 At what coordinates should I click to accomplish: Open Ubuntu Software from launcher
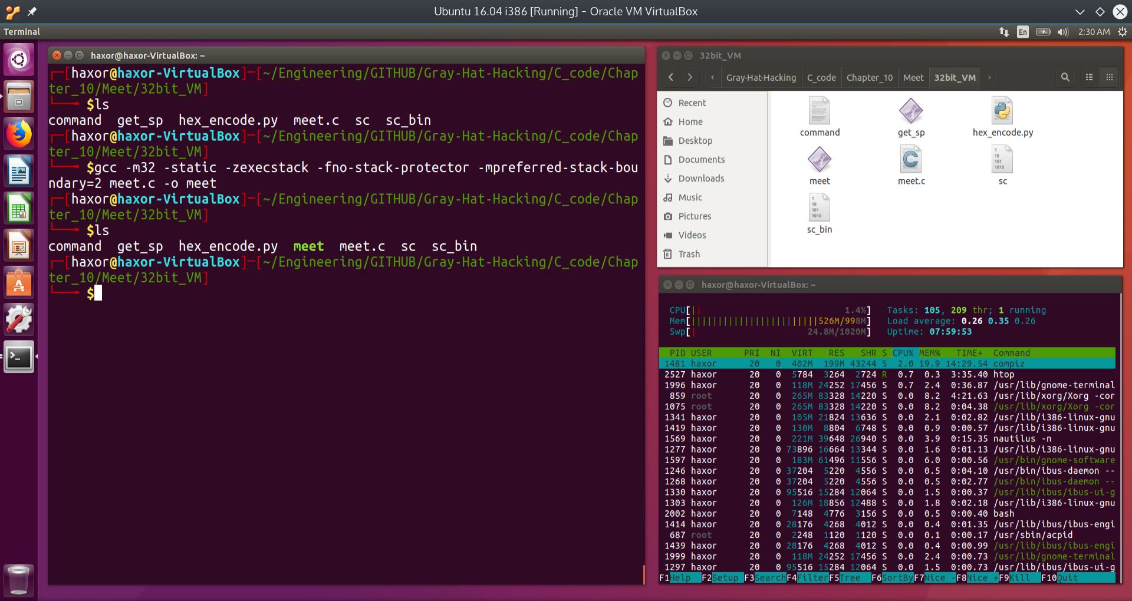tap(19, 282)
